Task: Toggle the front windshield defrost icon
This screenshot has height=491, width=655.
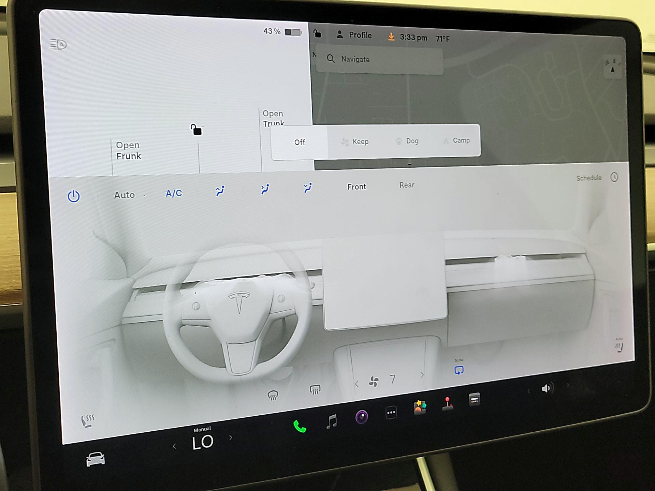Action: (273, 395)
